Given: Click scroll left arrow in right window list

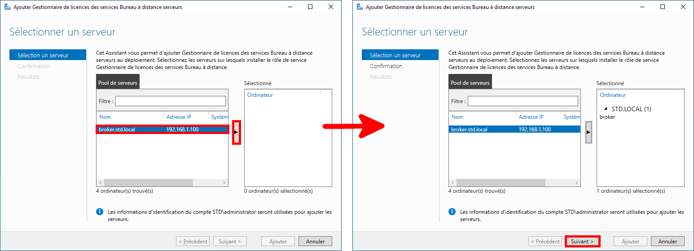Looking at the screenshot, I should coord(452,183).
